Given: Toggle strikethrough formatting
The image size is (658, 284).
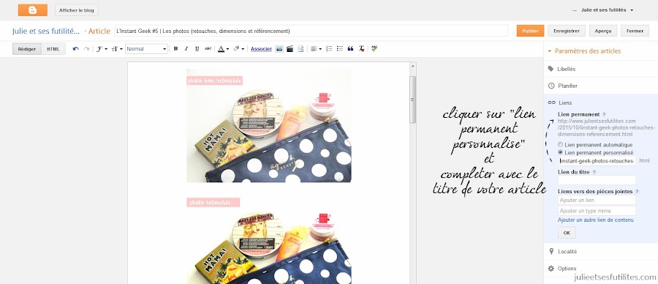Looking at the screenshot, I should click(x=208, y=49).
